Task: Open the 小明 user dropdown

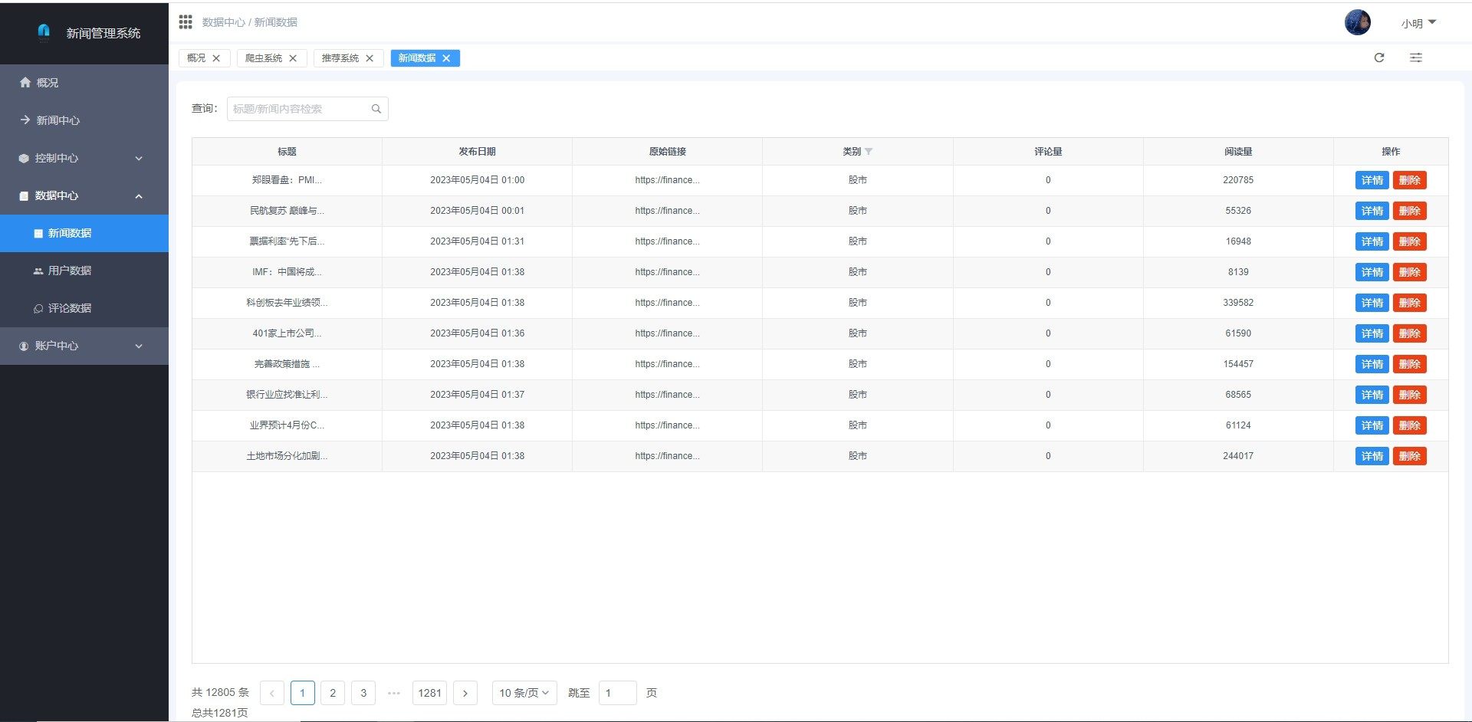Action: (1418, 23)
